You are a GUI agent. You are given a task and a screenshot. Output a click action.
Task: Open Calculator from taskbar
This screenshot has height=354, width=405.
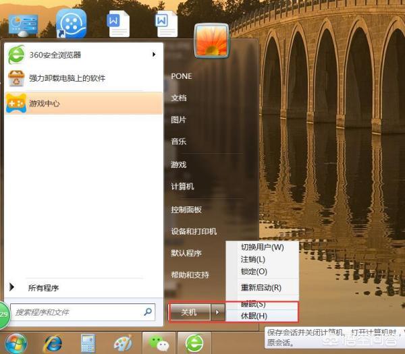coord(88,343)
